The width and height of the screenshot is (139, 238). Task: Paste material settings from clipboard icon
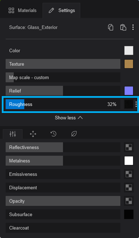click(x=123, y=28)
